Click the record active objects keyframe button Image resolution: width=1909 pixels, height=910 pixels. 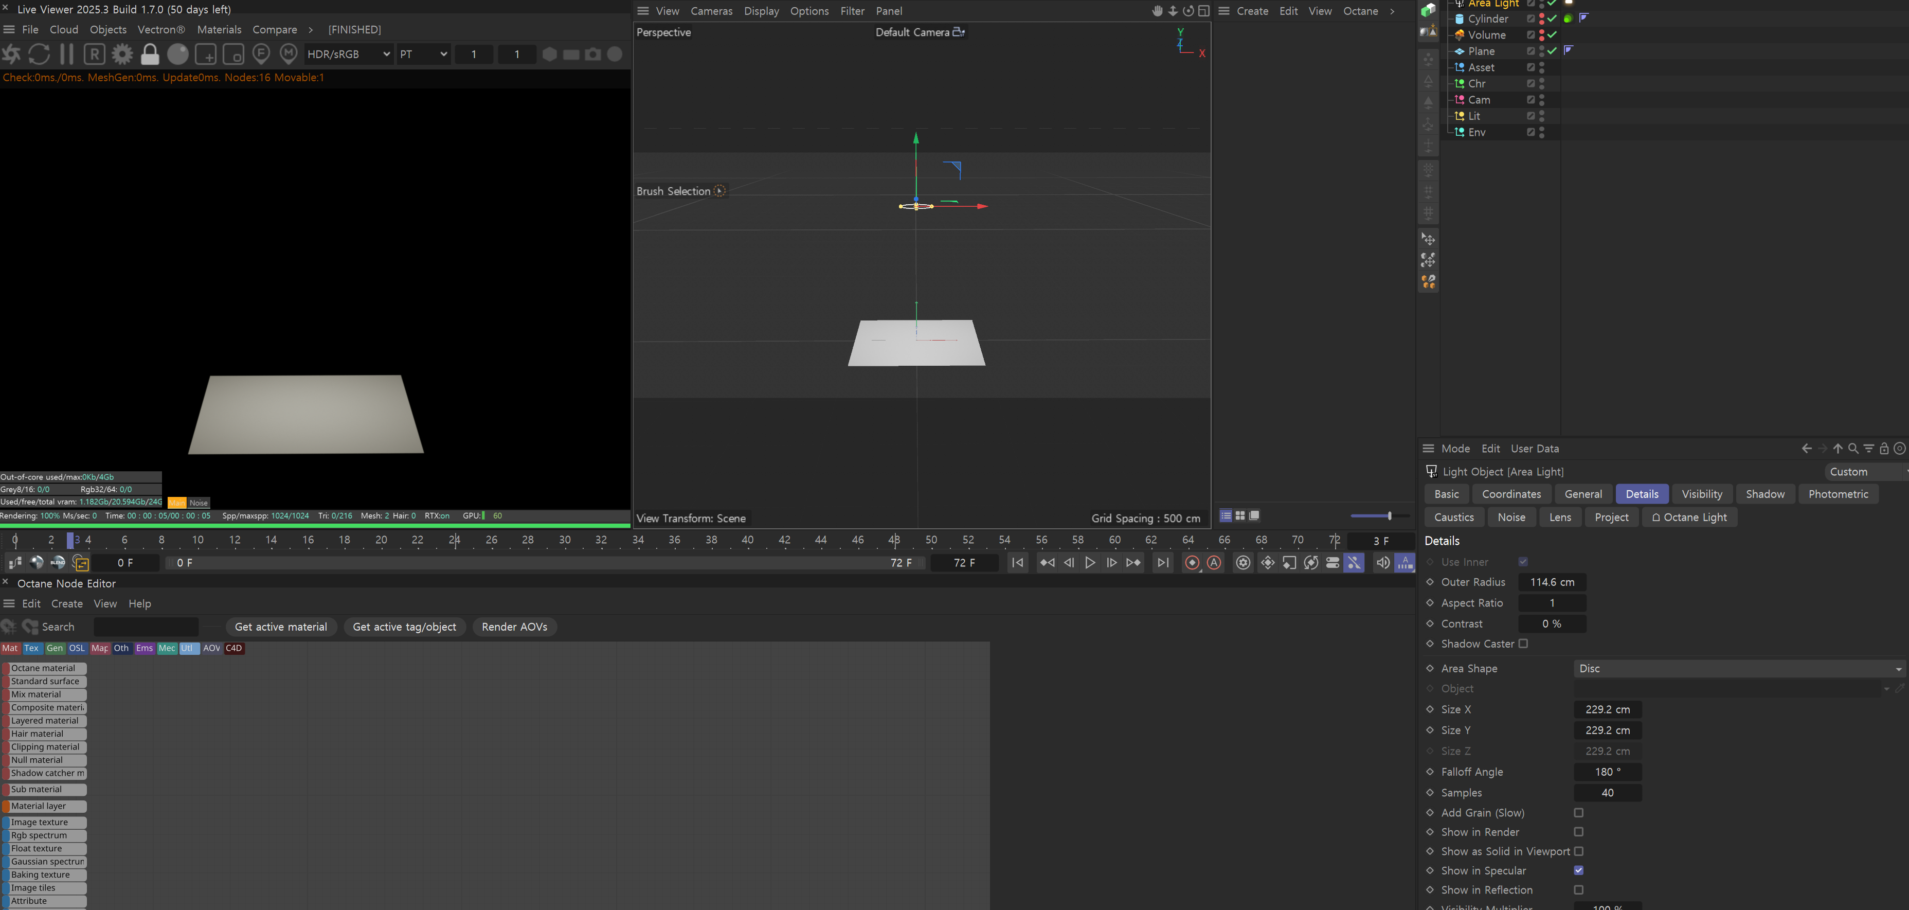coord(1192,563)
